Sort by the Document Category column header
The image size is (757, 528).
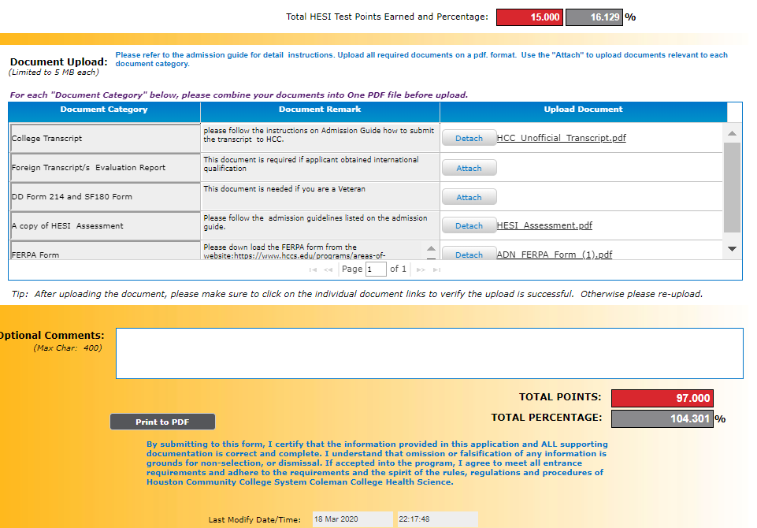tap(104, 110)
